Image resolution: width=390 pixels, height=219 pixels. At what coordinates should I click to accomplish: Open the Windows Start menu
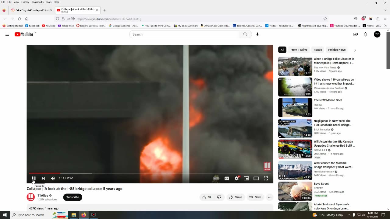point(5,215)
